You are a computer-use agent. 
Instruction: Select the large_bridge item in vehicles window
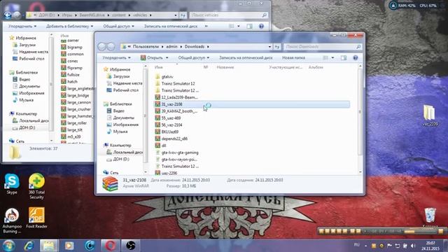point(75,95)
